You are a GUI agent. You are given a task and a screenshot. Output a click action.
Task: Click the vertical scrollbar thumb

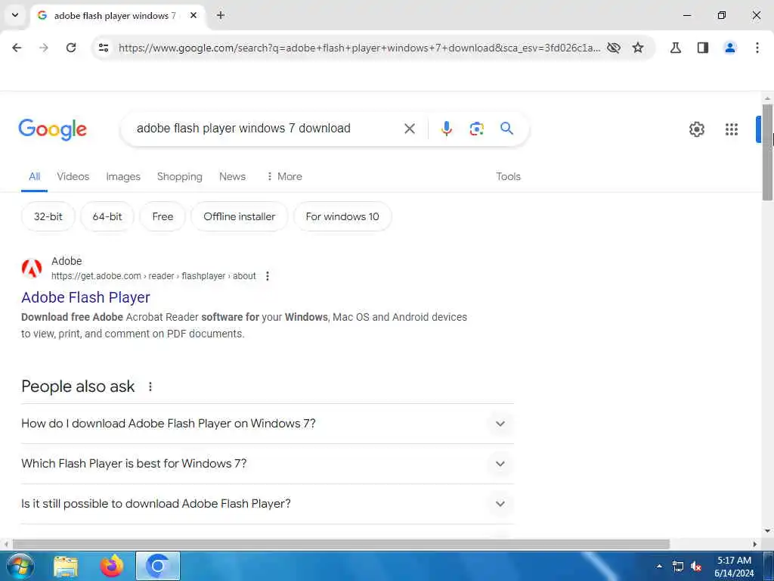767,152
